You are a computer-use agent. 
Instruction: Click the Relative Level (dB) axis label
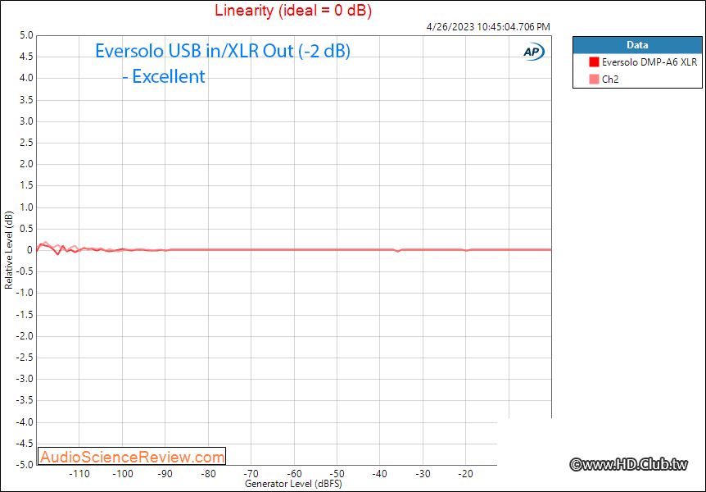pos(8,250)
